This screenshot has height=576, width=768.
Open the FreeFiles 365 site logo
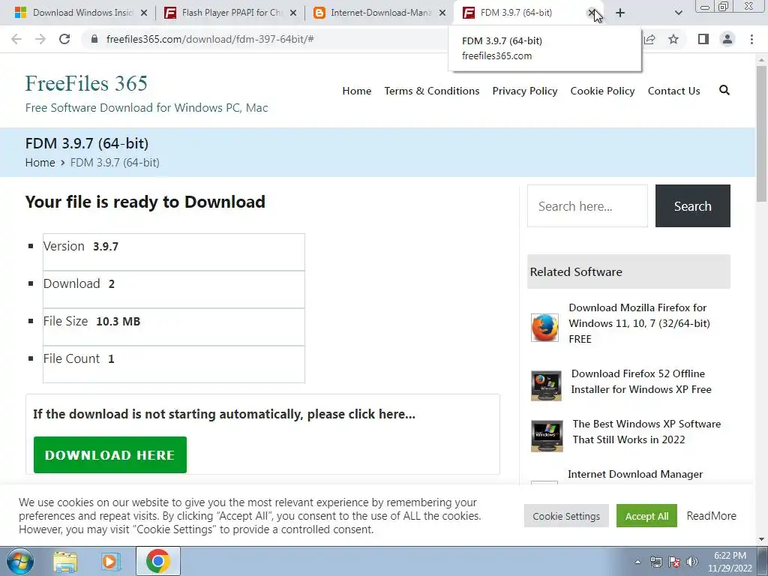[x=86, y=83]
